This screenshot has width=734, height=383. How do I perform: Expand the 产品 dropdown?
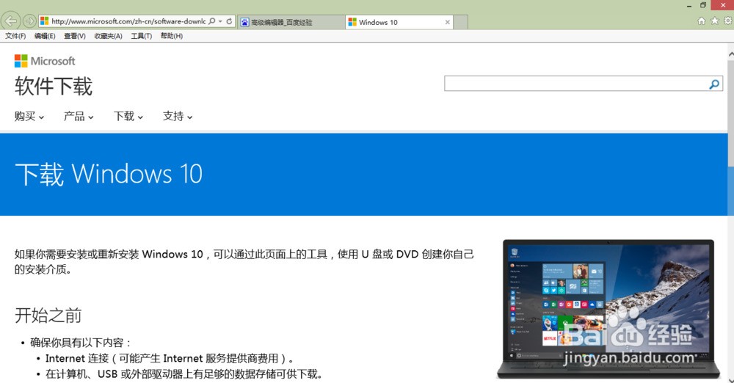coord(79,116)
